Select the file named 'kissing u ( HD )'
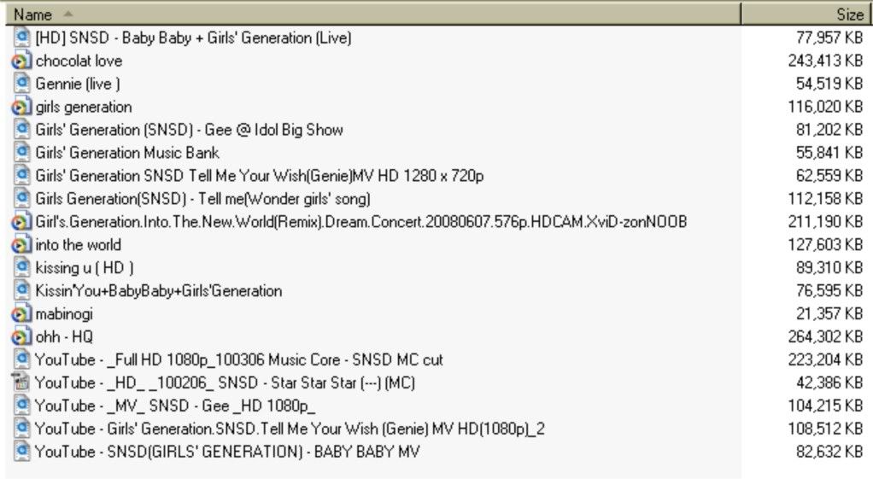The width and height of the screenshot is (873, 479). (85, 267)
